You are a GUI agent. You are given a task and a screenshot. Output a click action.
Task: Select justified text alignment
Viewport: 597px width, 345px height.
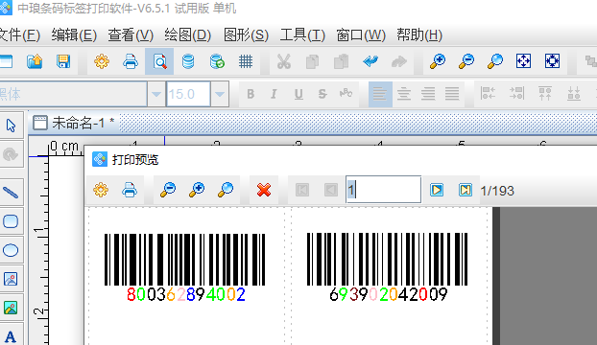tap(452, 94)
